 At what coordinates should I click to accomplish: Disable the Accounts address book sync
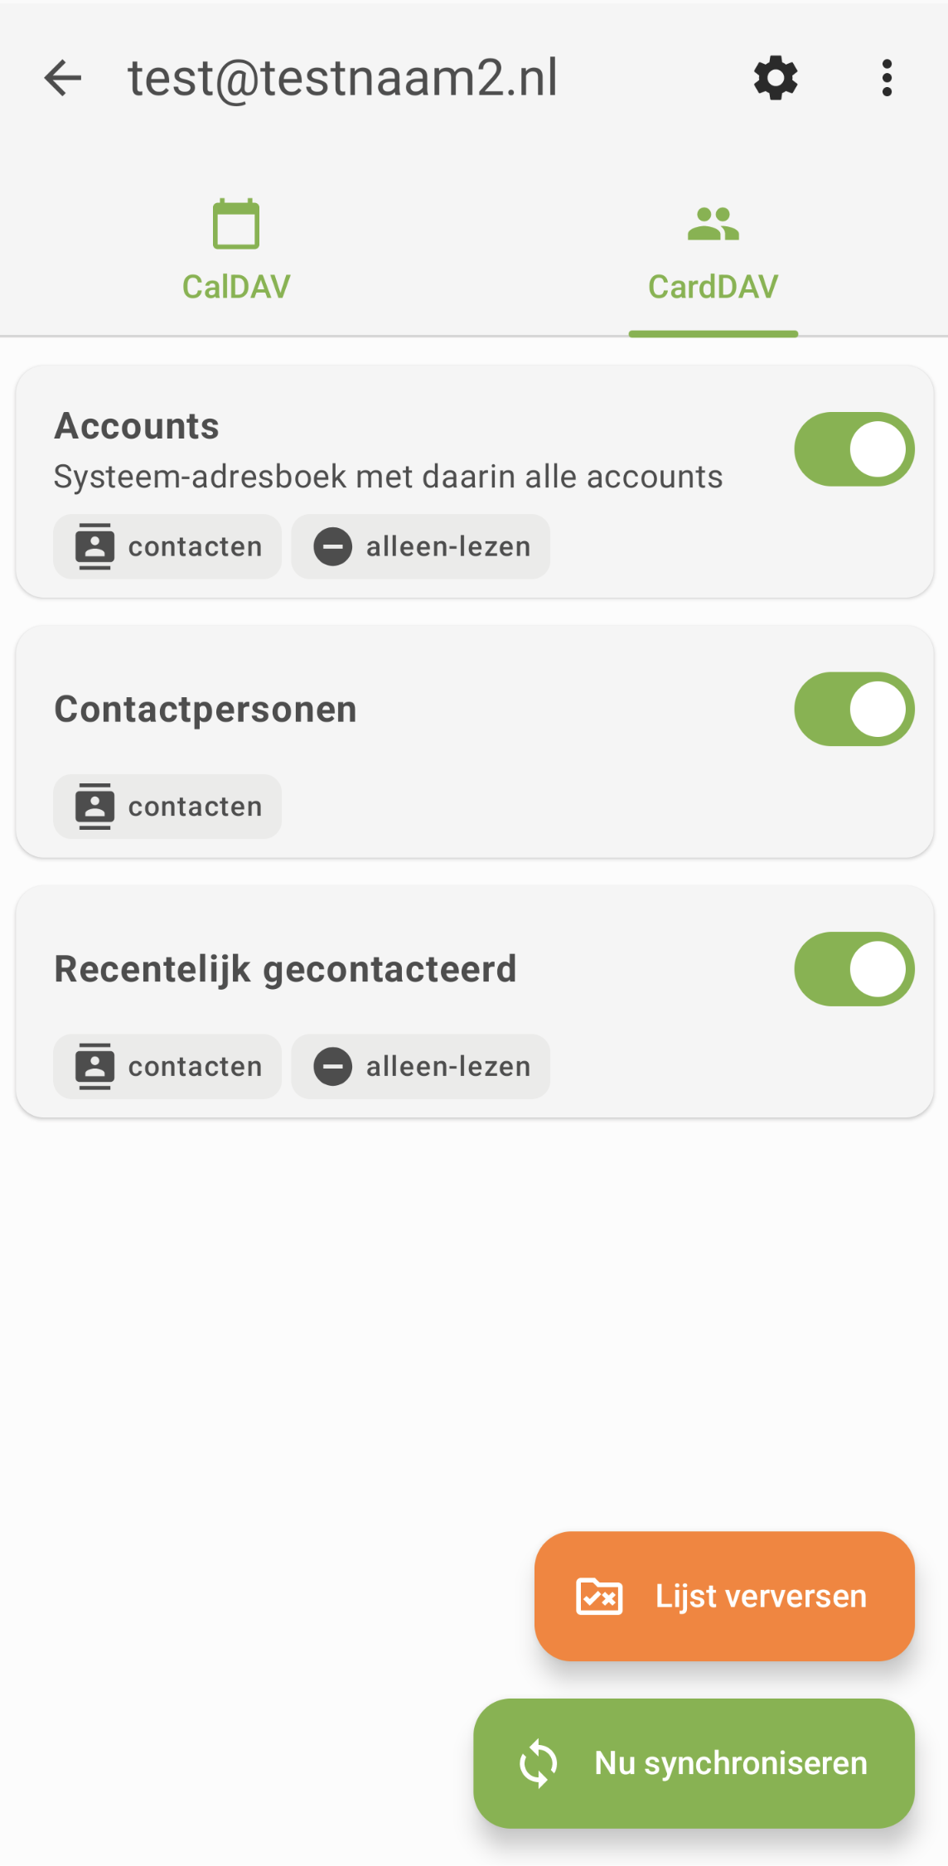pos(854,449)
